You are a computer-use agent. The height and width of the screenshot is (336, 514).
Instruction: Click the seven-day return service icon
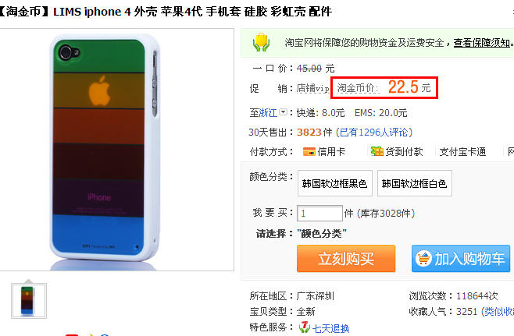[x=304, y=327]
